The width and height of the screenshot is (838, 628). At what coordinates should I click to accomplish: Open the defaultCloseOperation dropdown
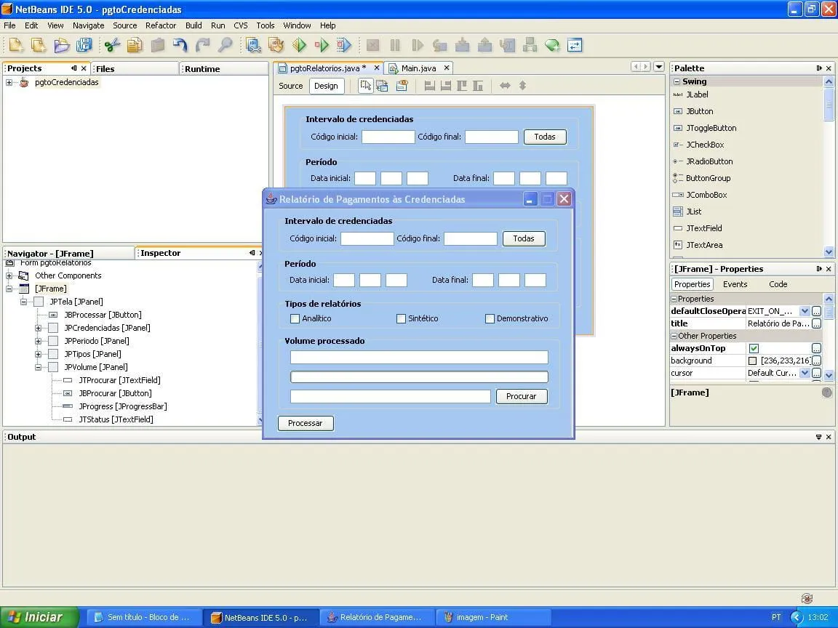(x=805, y=311)
